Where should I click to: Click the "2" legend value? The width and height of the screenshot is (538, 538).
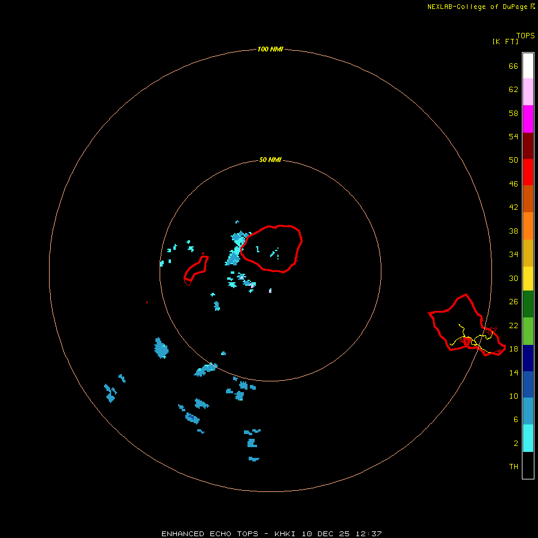515,444
